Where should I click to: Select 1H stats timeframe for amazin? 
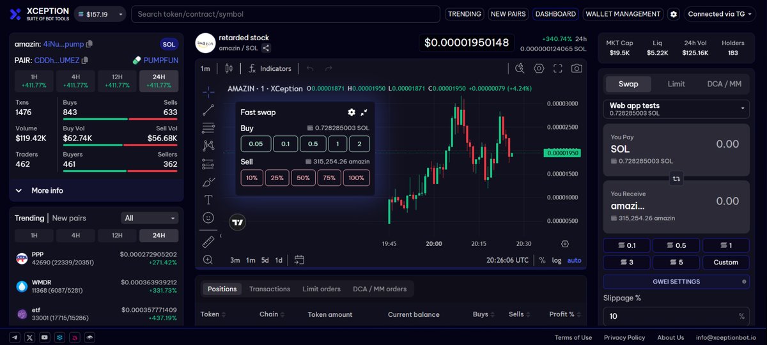click(x=34, y=80)
